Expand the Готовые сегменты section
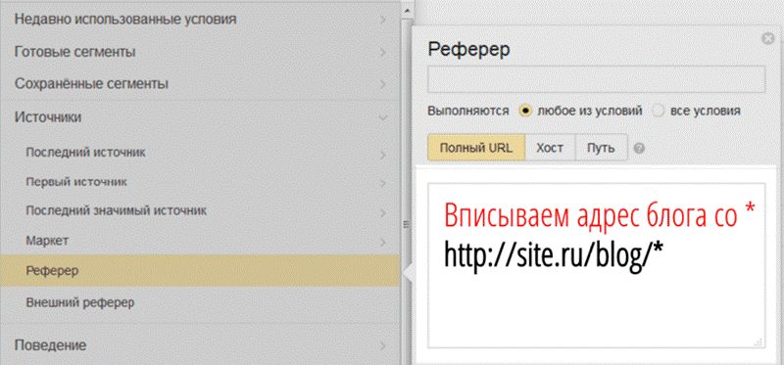The height and width of the screenshot is (365, 784). pyautogui.click(x=200, y=52)
